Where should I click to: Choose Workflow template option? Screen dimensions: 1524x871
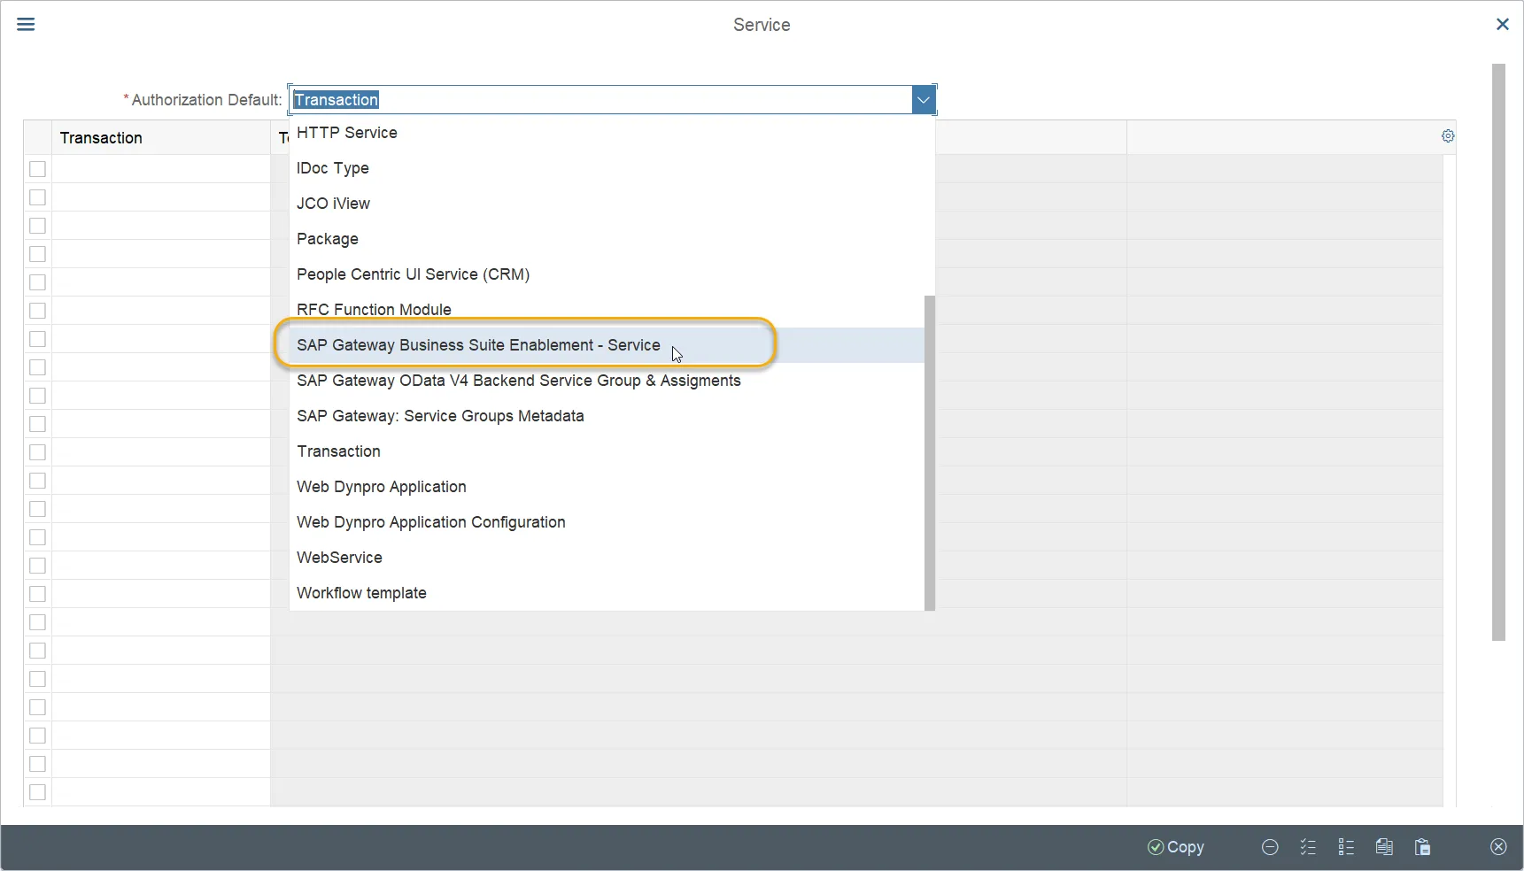tap(607, 593)
